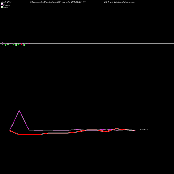Image resolution: width=174 pixels, height=174 pixels.
Task: Click the magenta volume line peak
Action: (x=19, y=111)
